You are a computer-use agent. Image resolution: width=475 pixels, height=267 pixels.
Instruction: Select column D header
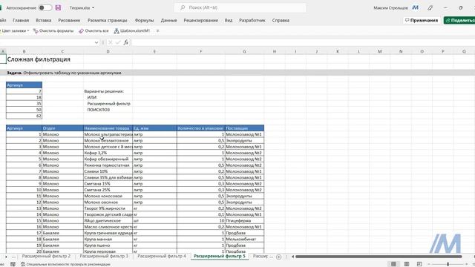(108, 51)
